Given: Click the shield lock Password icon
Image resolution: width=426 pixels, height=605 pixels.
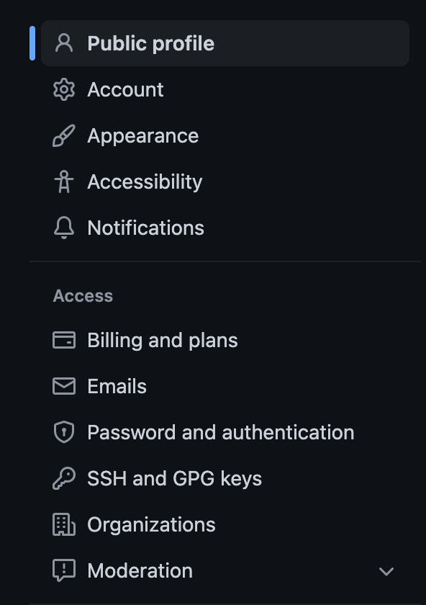Looking at the screenshot, I should click(64, 432).
